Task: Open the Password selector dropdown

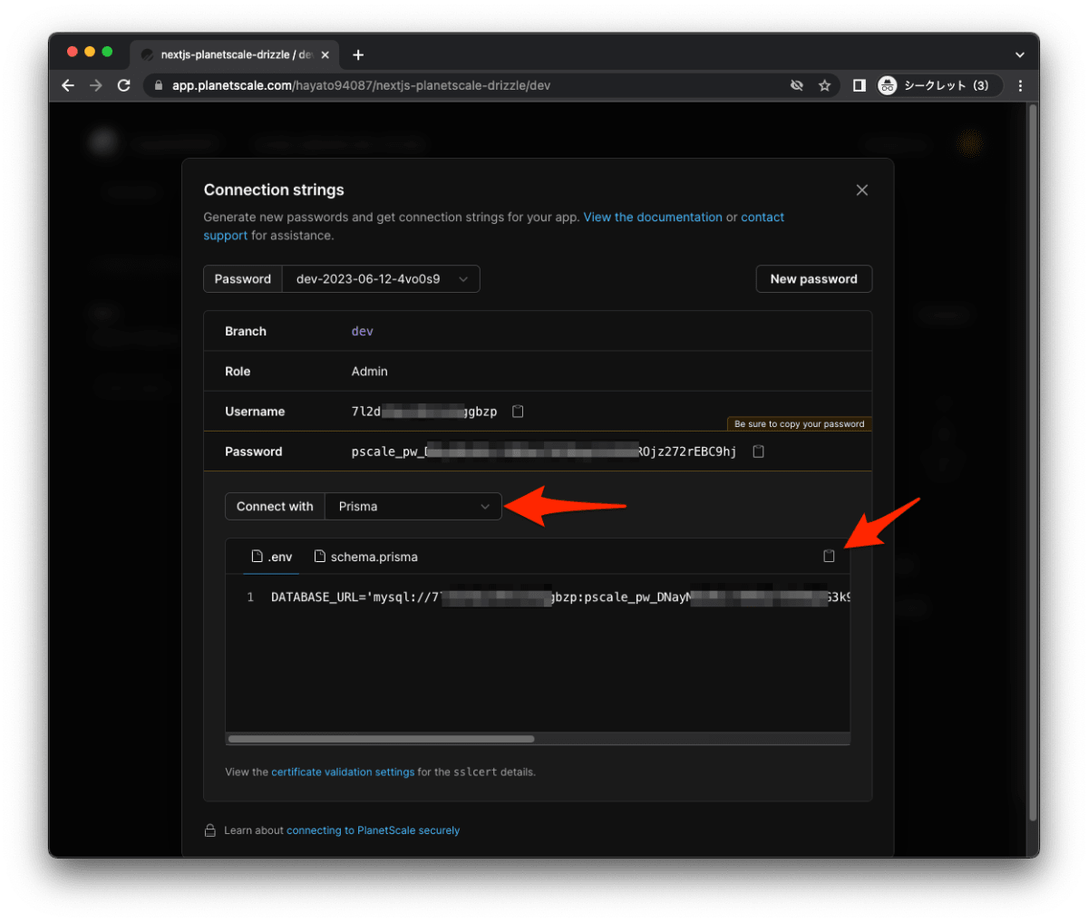Action: pos(381,279)
